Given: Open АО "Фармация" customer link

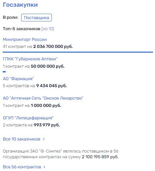Looking at the screenshot, I should point(18,79).
